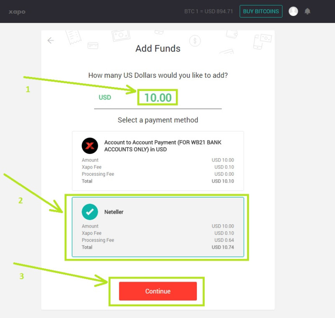335x318 pixels.
Task: Click the WB21 red X logo icon
Action: [x=90, y=146]
